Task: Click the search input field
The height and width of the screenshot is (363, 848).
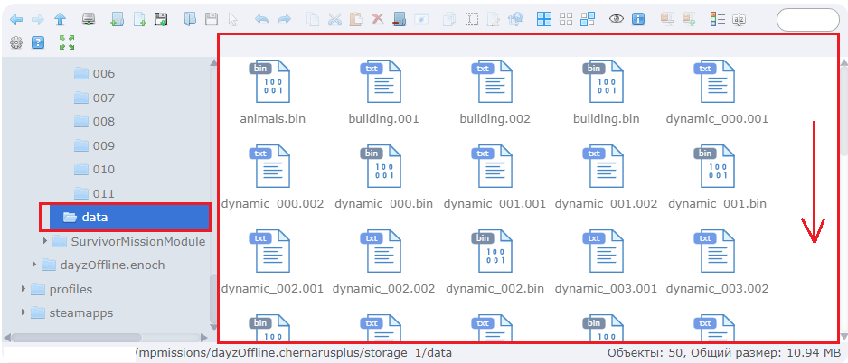Action: pyautogui.click(x=808, y=20)
